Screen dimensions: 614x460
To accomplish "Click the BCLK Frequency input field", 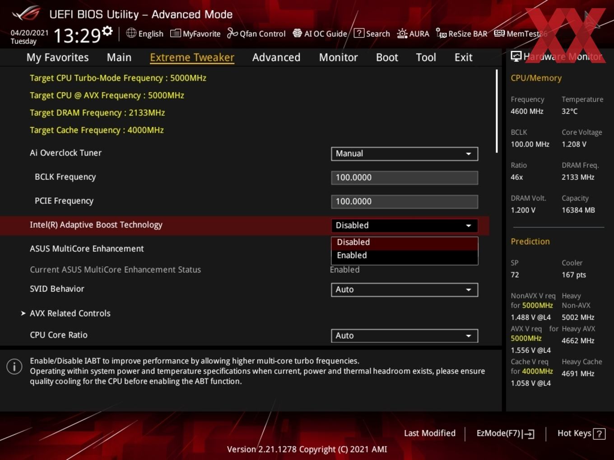I will pos(405,178).
